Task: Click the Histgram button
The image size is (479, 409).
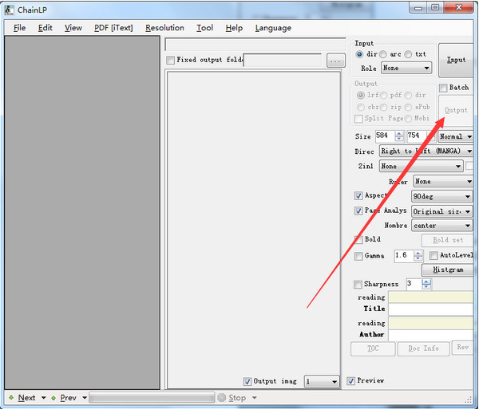Action: (447, 269)
